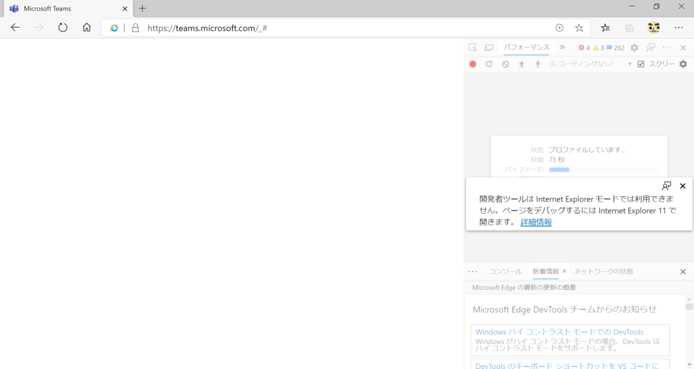
Task: Dismiss the Internet Explorer mode notification
Action: pyautogui.click(x=683, y=186)
